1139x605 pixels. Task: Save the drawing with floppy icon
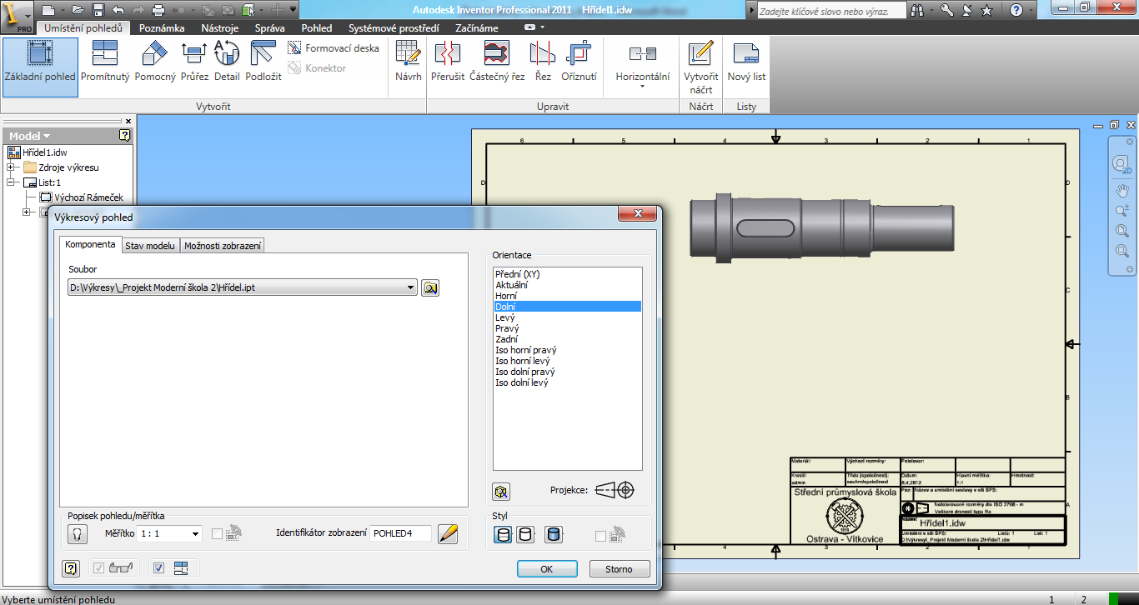(98, 10)
